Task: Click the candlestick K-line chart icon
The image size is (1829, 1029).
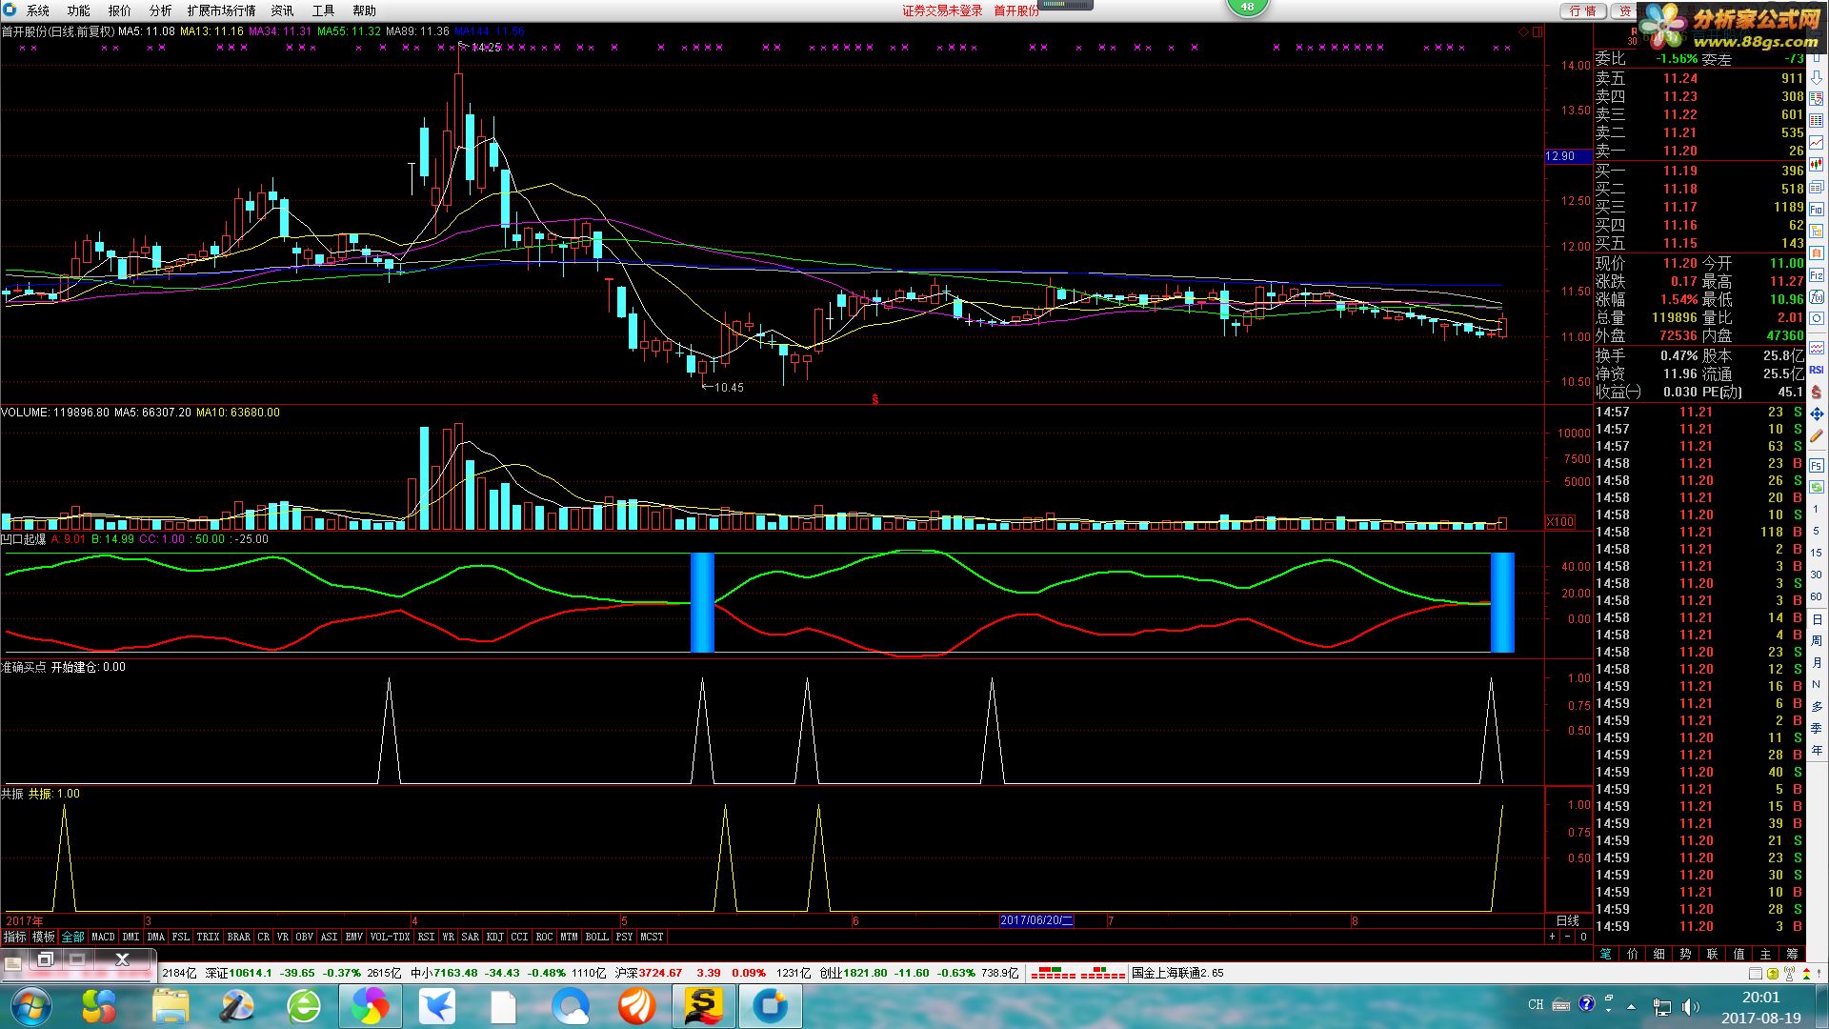Action: 1817,164
